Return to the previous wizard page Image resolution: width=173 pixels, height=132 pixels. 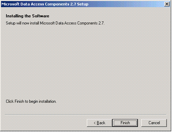(x=99, y=123)
